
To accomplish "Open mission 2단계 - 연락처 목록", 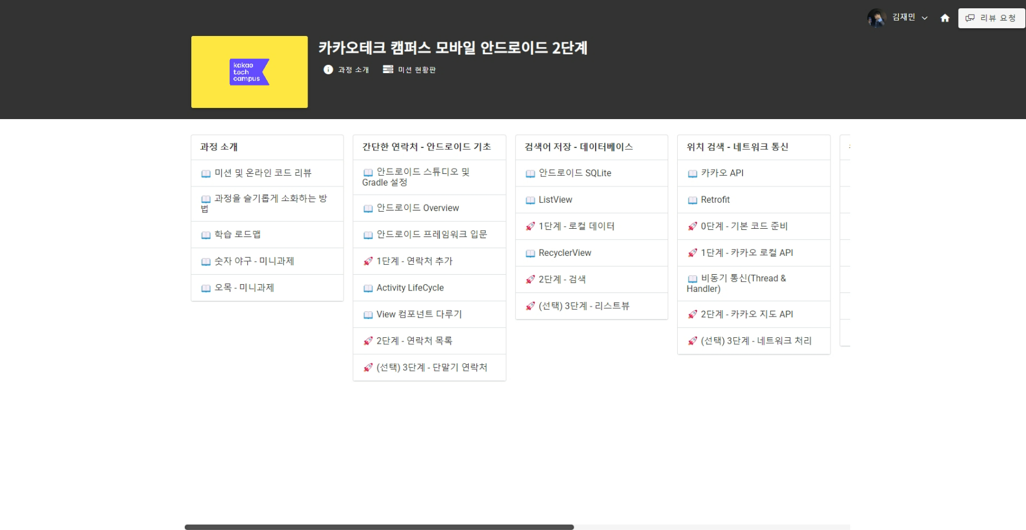I will tap(429, 341).
